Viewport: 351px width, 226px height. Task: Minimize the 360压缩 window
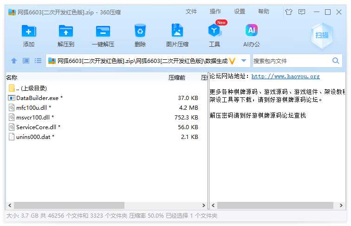[316, 12]
